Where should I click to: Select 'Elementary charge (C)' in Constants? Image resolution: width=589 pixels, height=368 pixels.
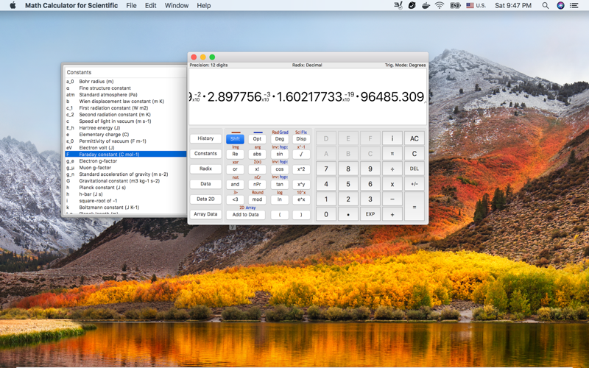pyautogui.click(x=125, y=135)
